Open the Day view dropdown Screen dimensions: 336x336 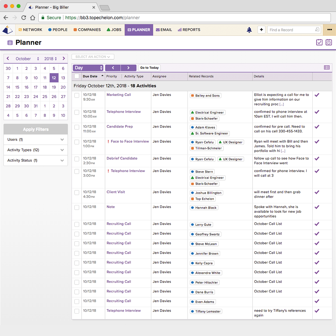pos(88,68)
